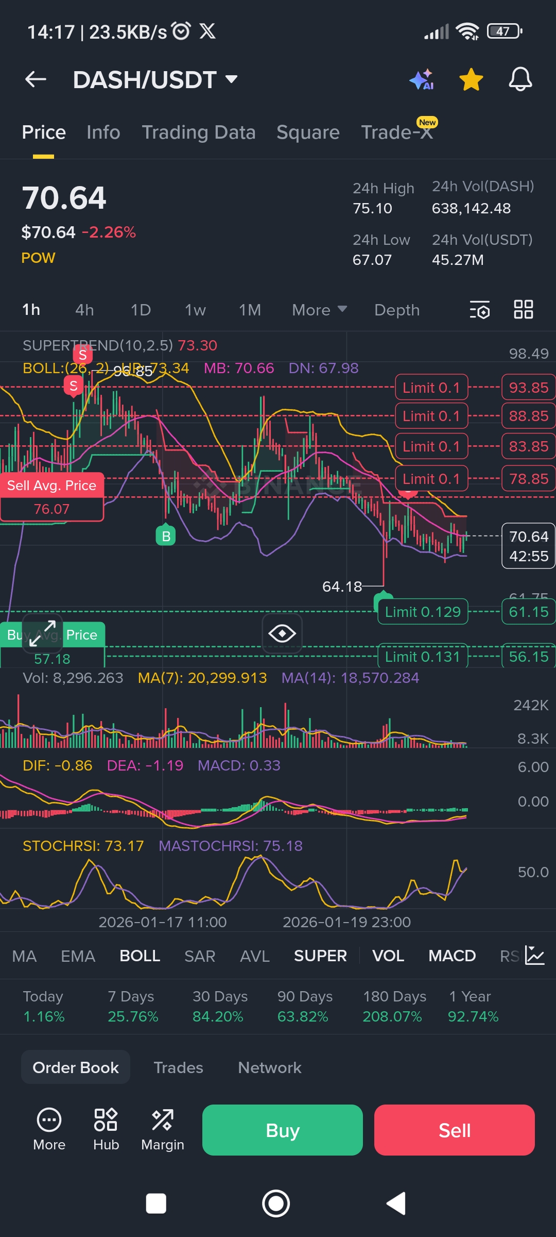The height and width of the screenshot is (1237, 556).
Task: Select the 4h timeframe
Action: (84, 310)
